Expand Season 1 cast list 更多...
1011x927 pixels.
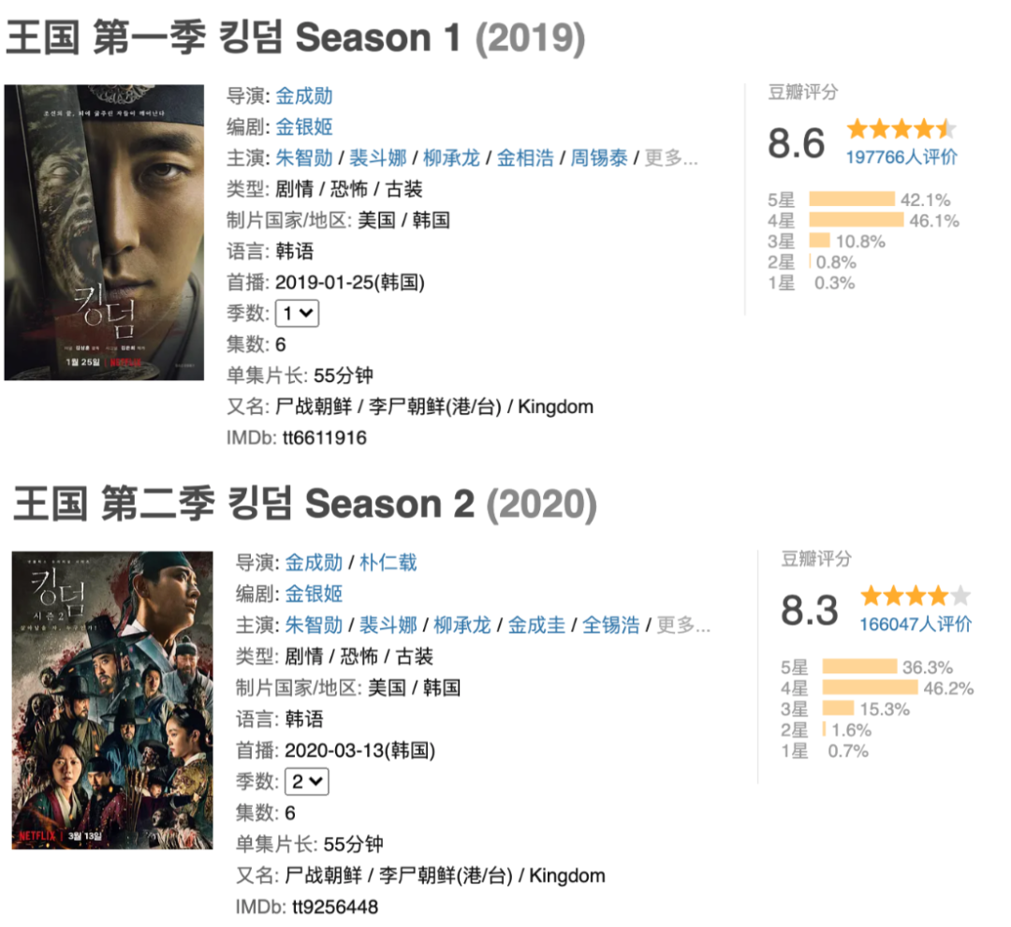670,158
